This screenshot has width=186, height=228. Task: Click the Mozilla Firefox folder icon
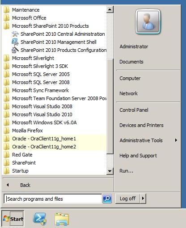click(x=6, y=131)
